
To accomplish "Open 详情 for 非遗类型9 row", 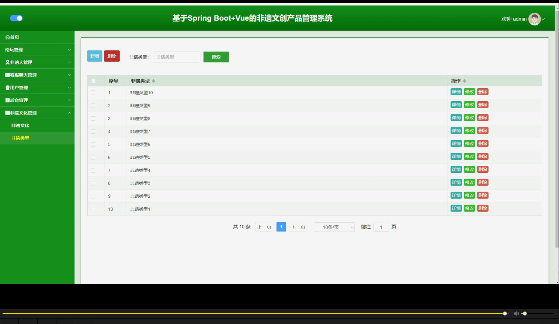I will [456, 105].
